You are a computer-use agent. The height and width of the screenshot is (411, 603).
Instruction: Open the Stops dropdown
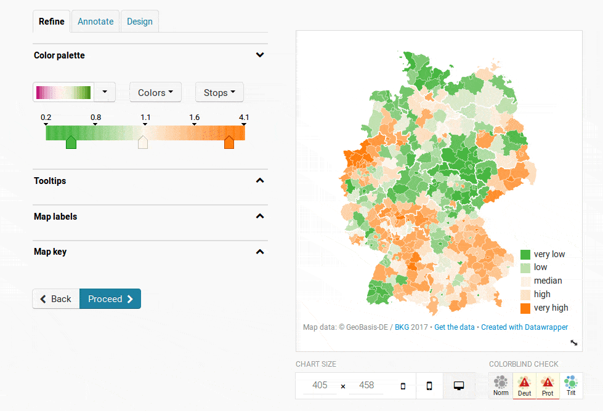(x=219, y=92)
